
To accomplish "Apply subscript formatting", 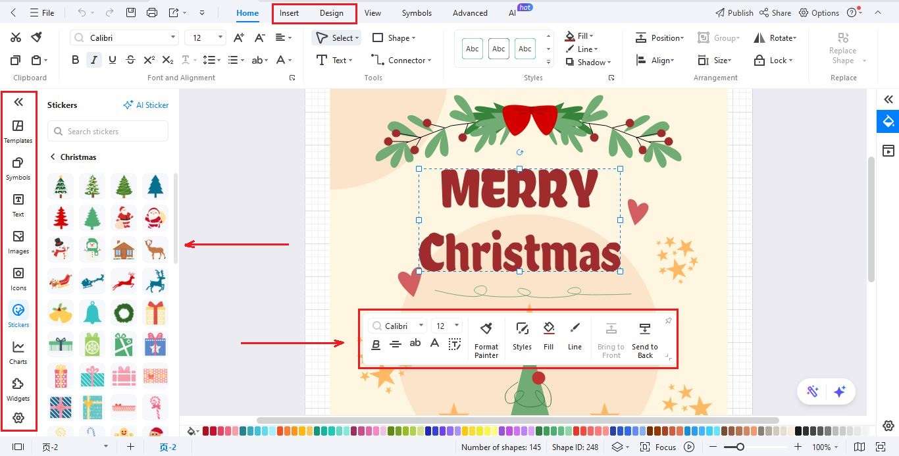I will [167, 60].
